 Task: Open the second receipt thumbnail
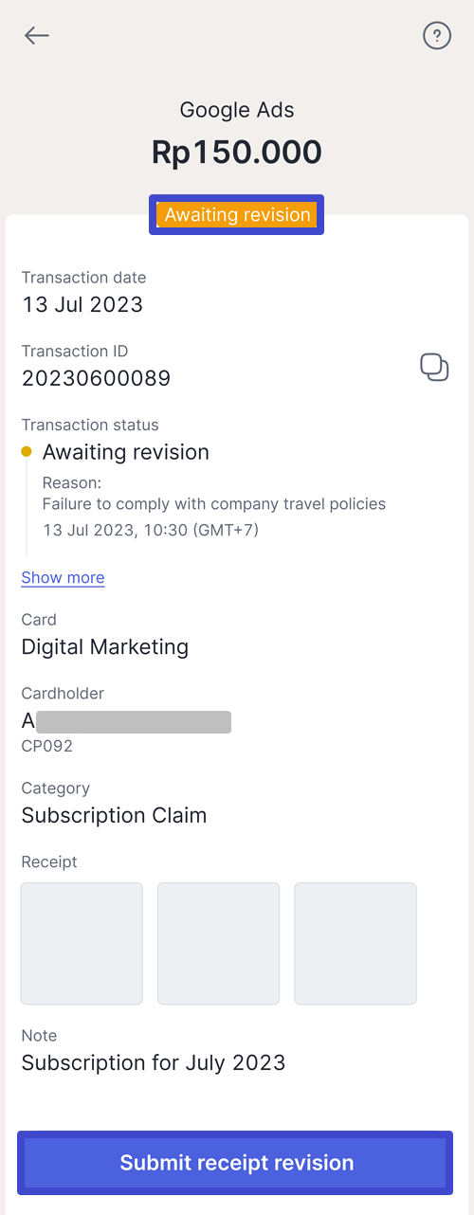coord(218,943)
